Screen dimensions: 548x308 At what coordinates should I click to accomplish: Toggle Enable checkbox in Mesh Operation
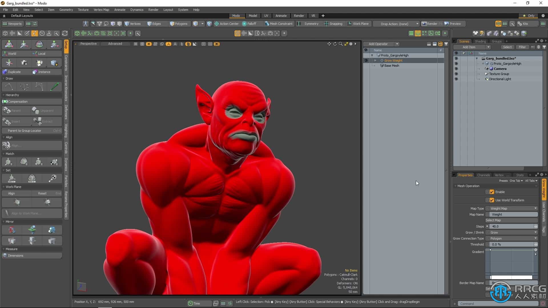pos(492,192)
